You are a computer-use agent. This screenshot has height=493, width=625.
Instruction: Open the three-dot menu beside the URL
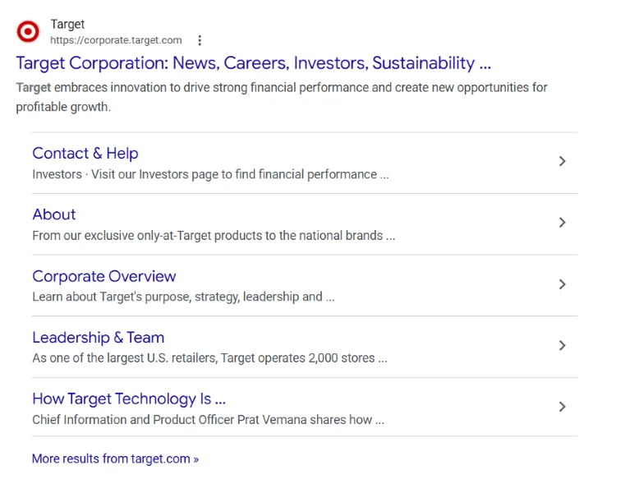coord(200,40)
